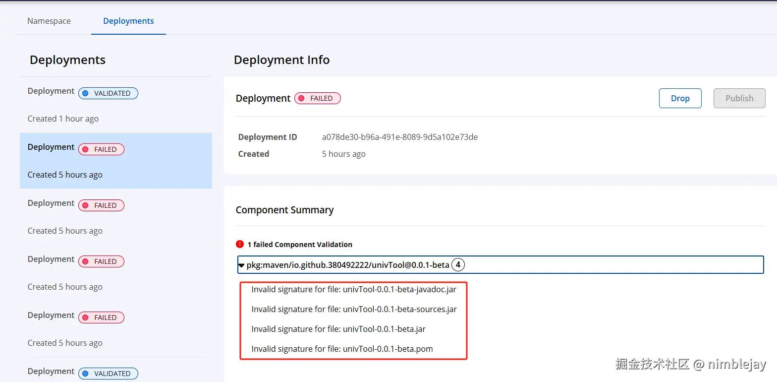Screen dimensions: 777x382
Task: Click the Component Summary heading
Action: pyautogui.click(x=284, y=210)
